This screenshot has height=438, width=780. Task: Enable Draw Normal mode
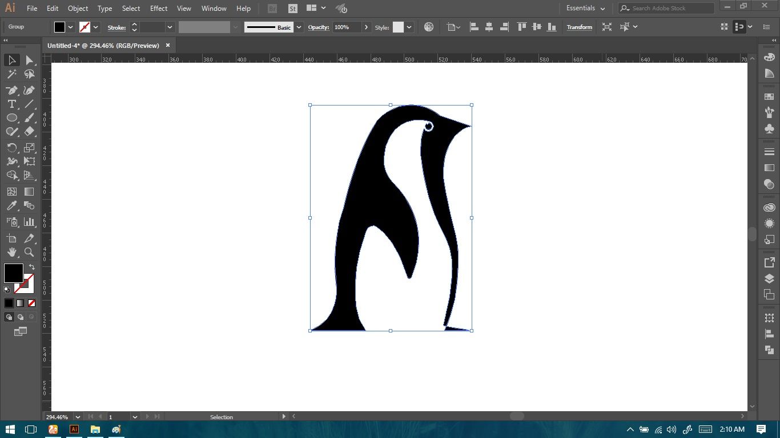click(x=9, y=317)
